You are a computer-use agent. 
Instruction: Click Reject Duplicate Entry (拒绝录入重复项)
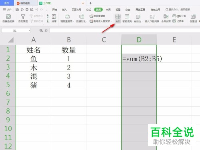pos(100,21)
